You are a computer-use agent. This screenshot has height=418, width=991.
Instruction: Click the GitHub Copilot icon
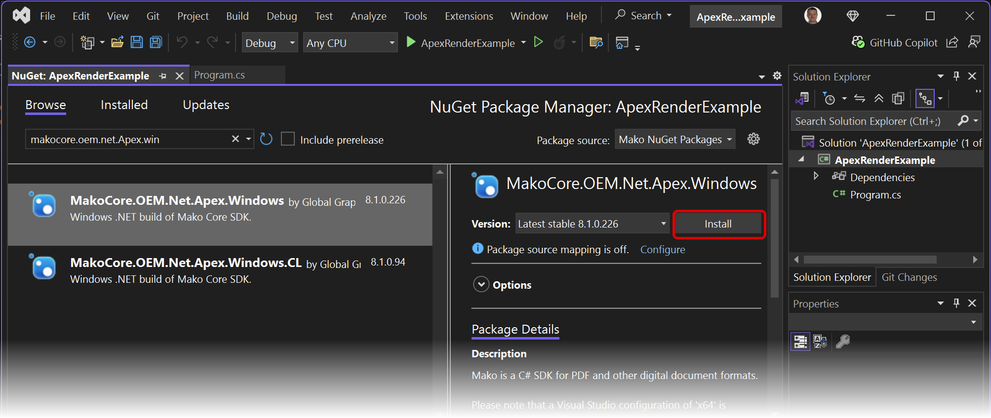[858, 42]
